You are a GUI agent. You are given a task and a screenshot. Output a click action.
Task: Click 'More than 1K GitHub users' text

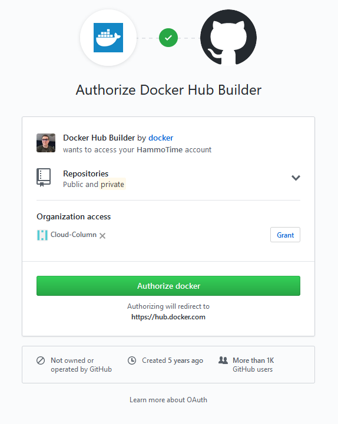(253, 365)
